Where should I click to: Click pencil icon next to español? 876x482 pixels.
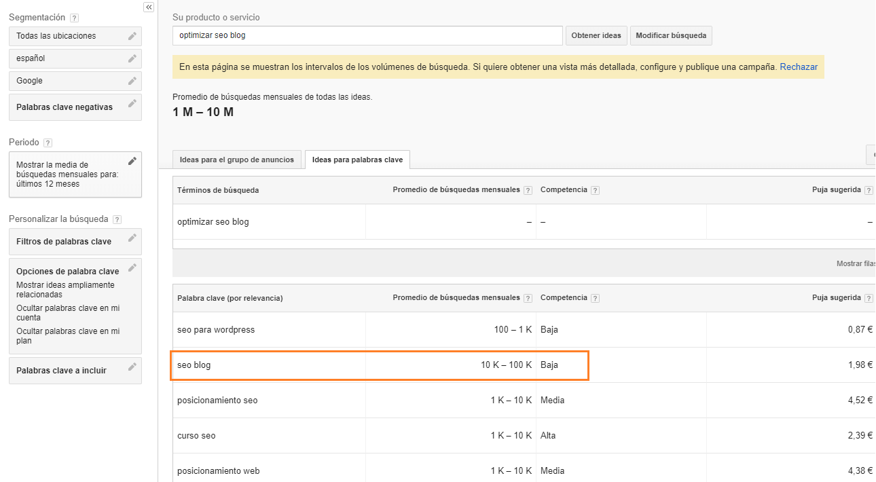point(132,58)
